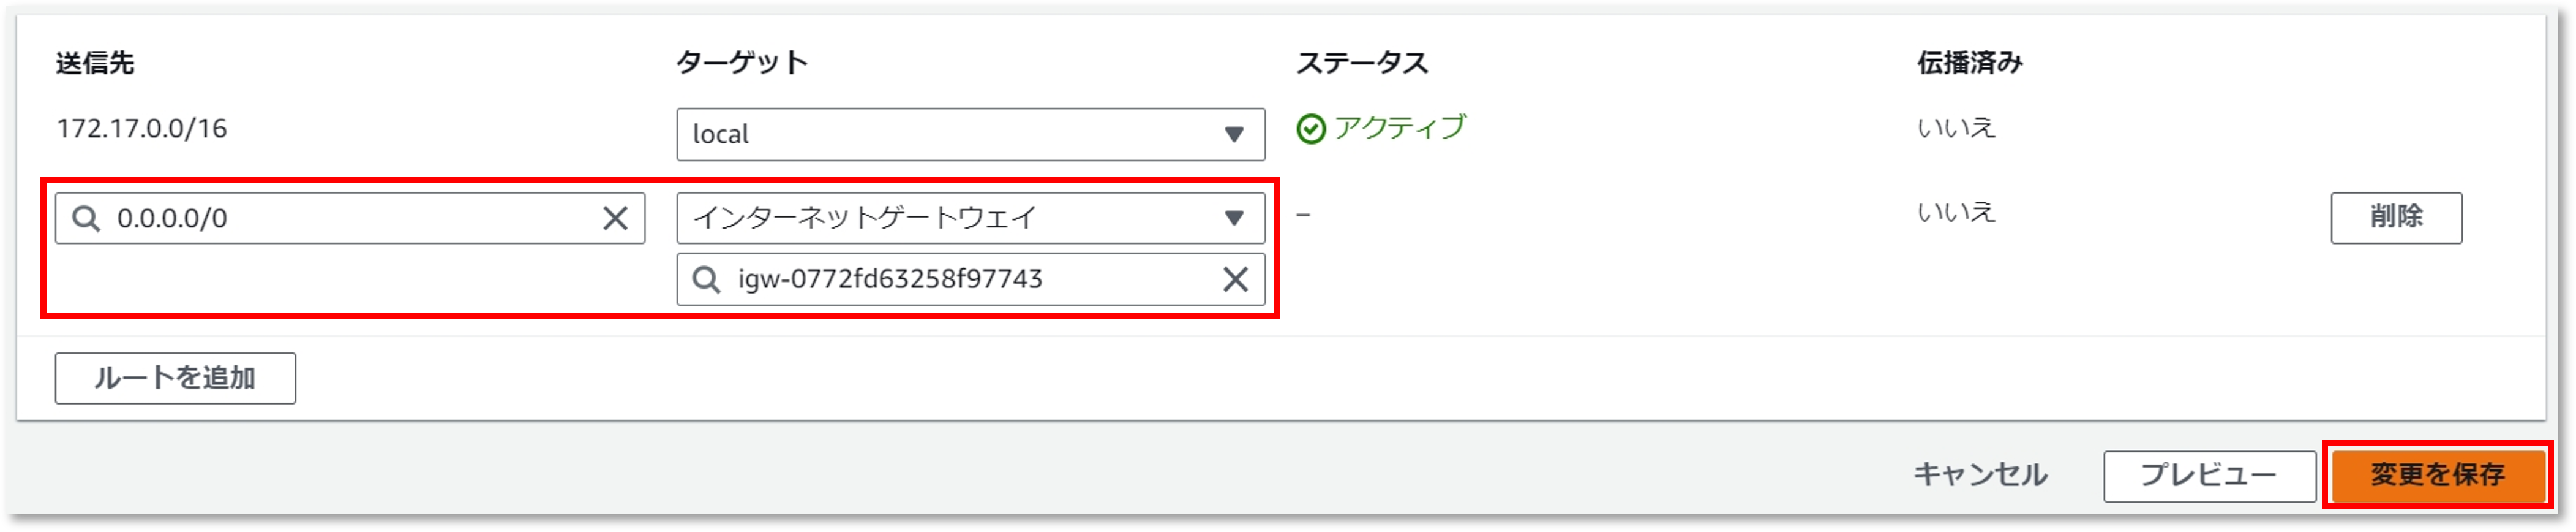Screen dimensions: 2576x532
Task: Click the 伝播済み column header
Action: [1969, 62]
